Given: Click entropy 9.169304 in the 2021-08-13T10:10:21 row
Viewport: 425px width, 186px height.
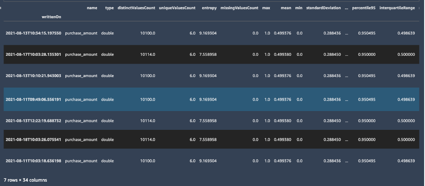Looking at the screenshot, I should pyautogui.click(x=208, y=76).
